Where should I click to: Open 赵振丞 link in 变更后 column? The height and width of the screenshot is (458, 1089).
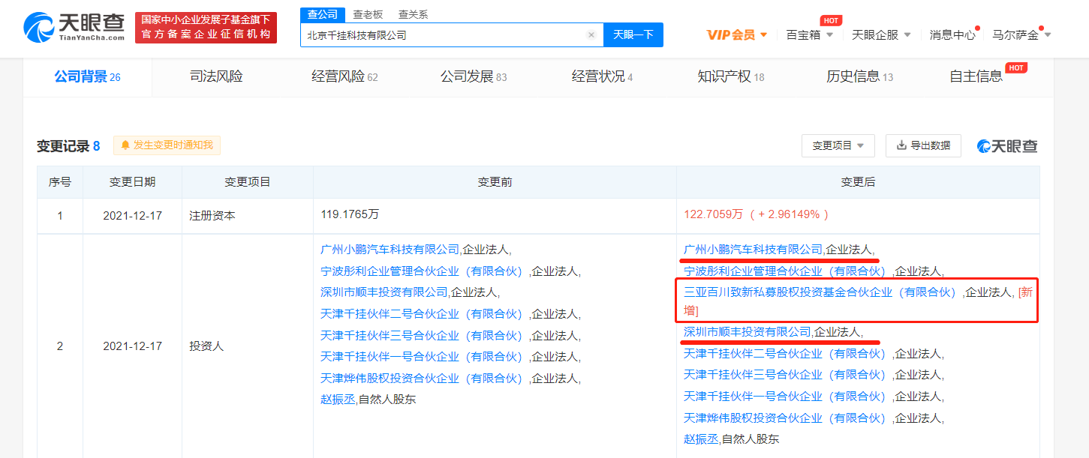click(701, 439)
